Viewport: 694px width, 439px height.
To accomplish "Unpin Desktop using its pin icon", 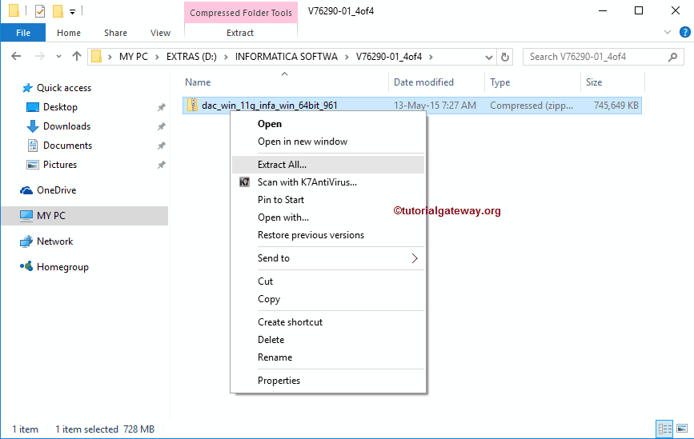I will coord(162,107).
